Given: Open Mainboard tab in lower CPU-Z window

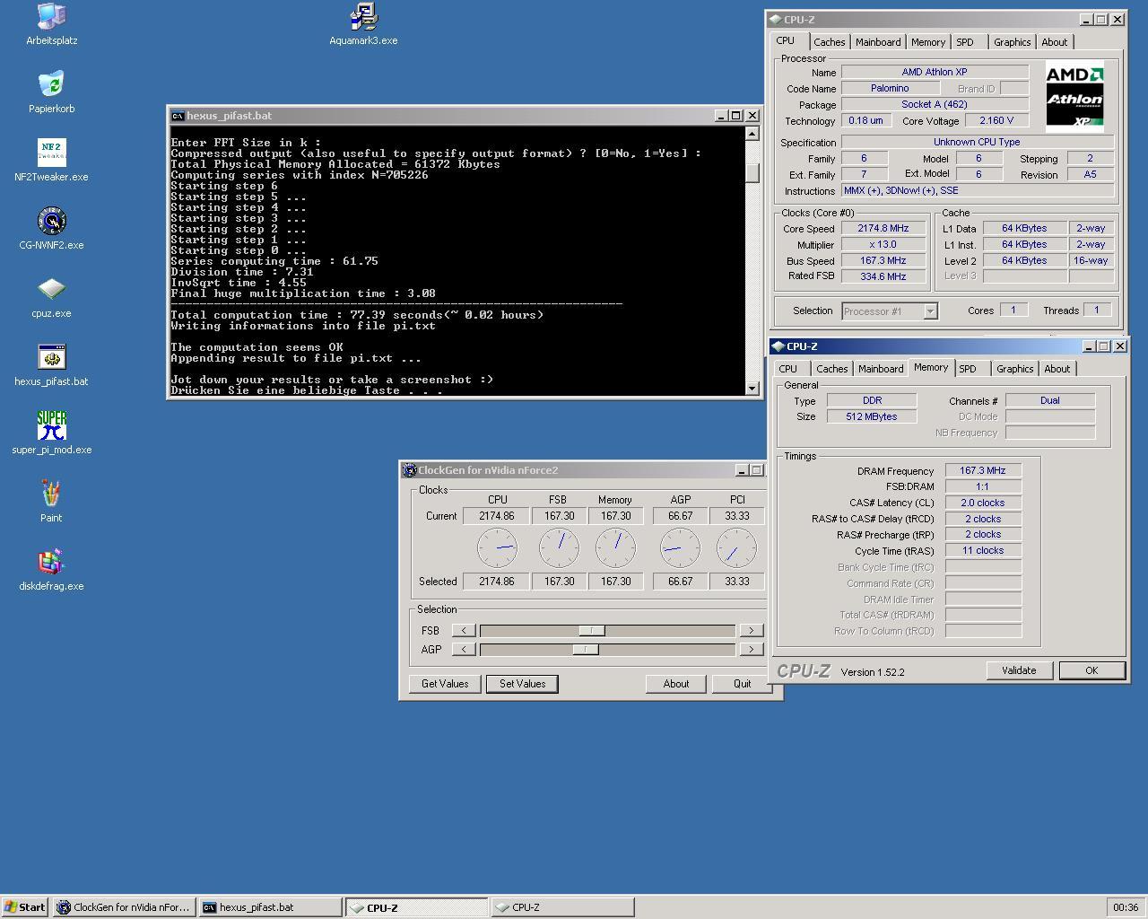Looking at the screenshot, I should coord(881,369).
